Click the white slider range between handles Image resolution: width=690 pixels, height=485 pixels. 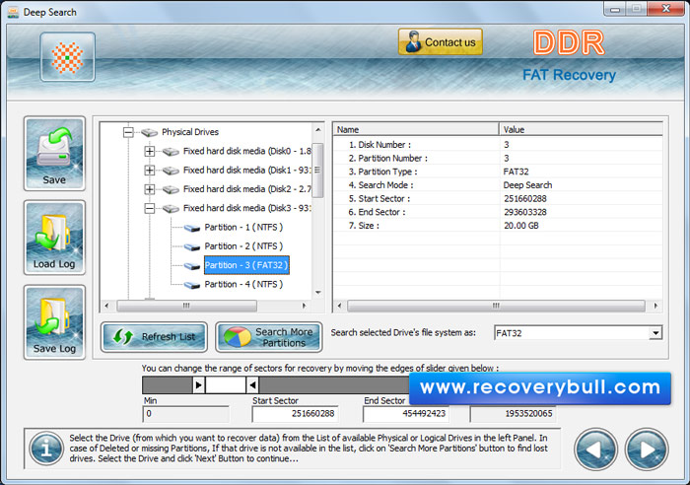(x=226, y=385)
